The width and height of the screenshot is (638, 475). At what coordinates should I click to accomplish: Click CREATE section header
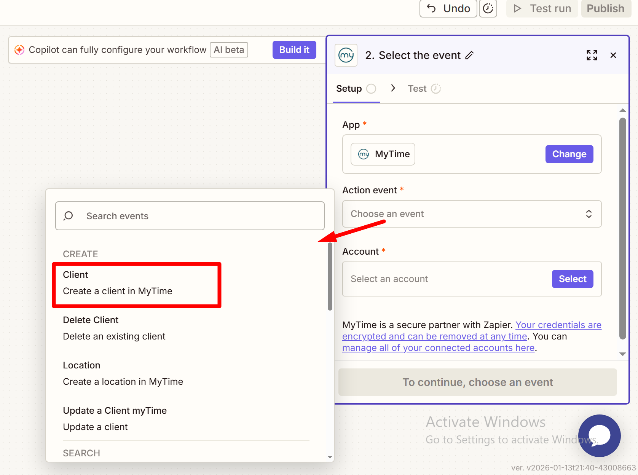click(80, 254)
